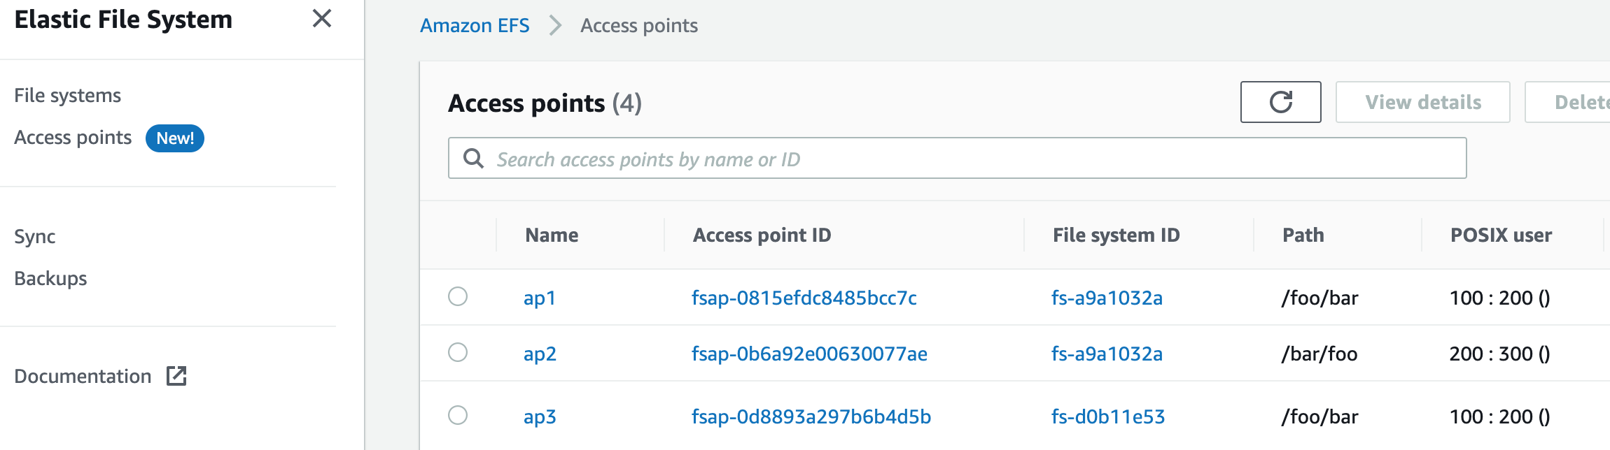
Task: Go back via Amazon EFS breadcrumb
Action: (x=475, y=25)
